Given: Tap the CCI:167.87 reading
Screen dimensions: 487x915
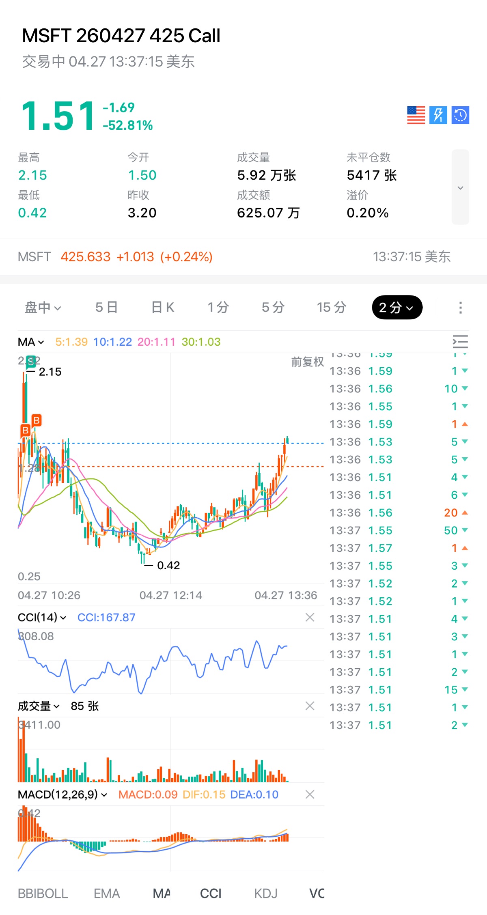Looking at the screenshot, I should point(106,617).
